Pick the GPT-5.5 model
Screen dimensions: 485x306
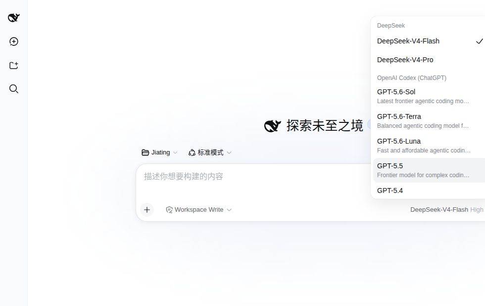click(429, 170)
